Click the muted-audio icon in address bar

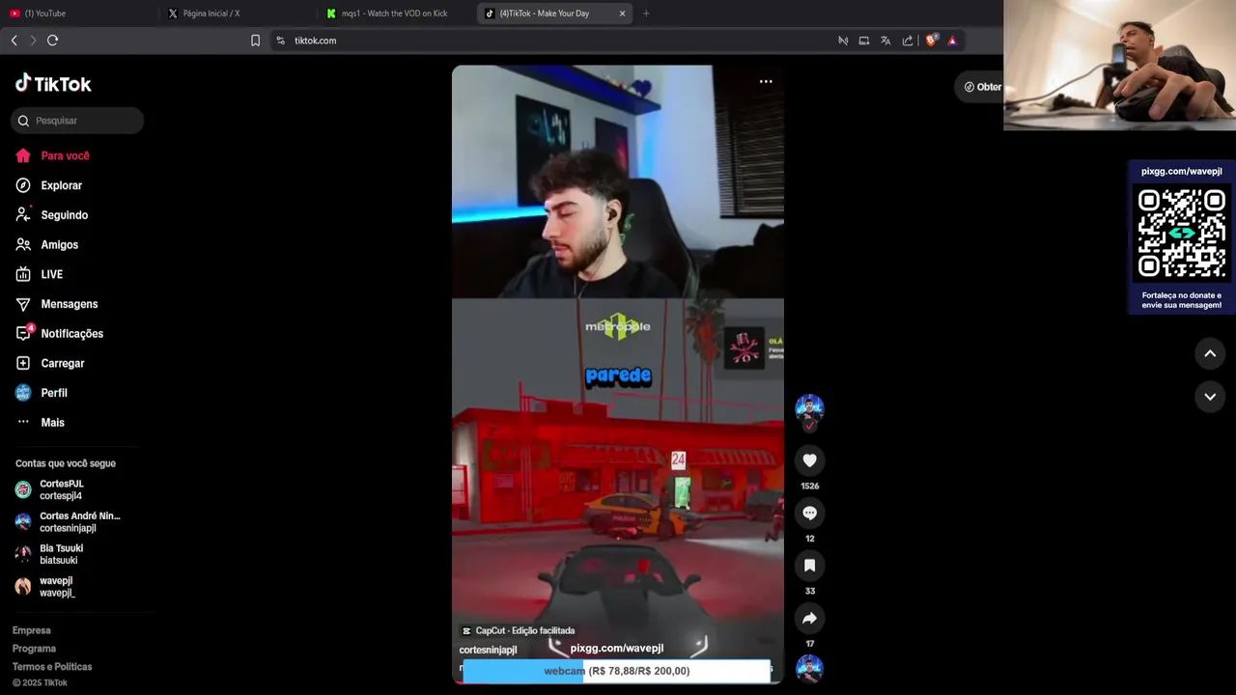click(843, 41)
